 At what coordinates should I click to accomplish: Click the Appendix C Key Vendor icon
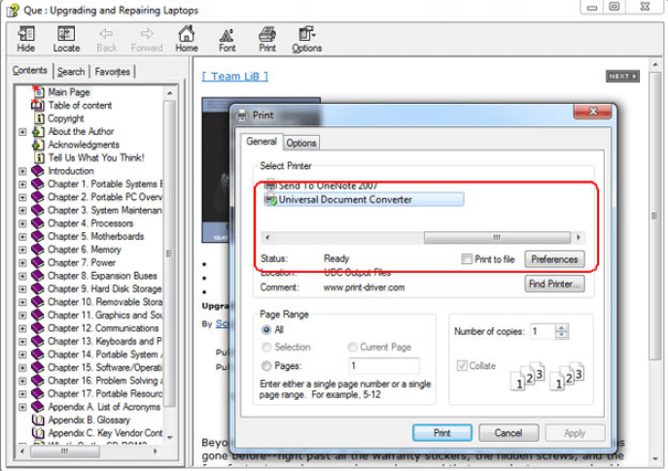38,433
